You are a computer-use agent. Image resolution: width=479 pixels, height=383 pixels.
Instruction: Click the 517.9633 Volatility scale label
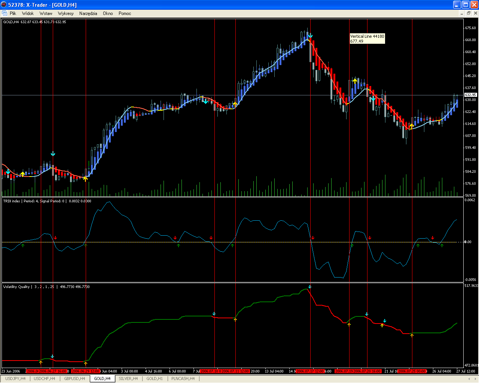[471, 286]
